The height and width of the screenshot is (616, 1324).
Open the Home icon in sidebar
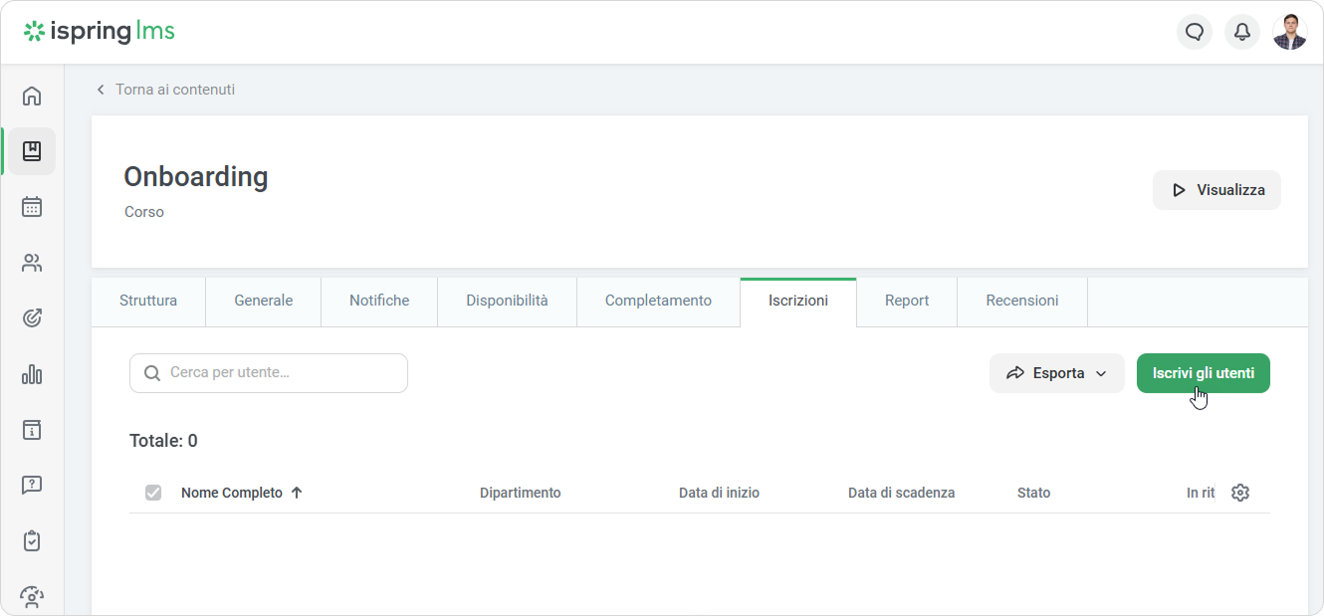32,97
